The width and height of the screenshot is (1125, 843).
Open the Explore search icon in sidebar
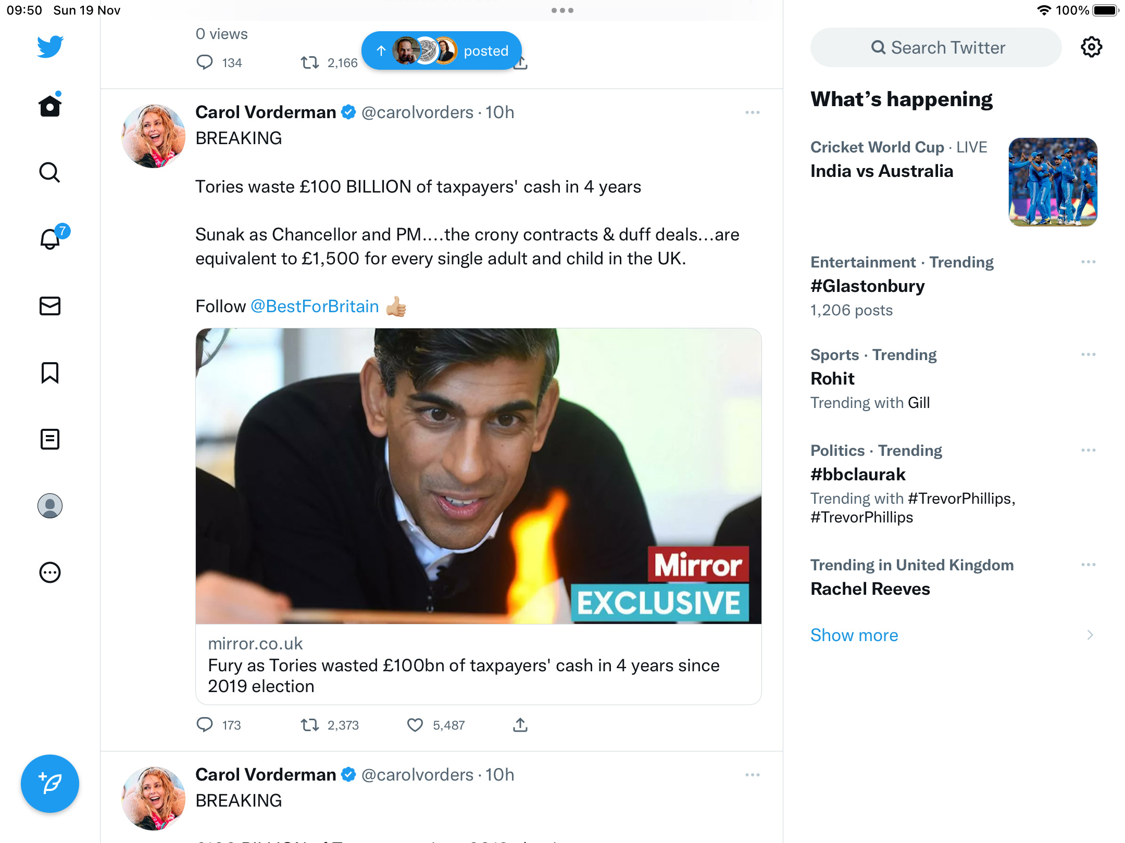(50, 172)
